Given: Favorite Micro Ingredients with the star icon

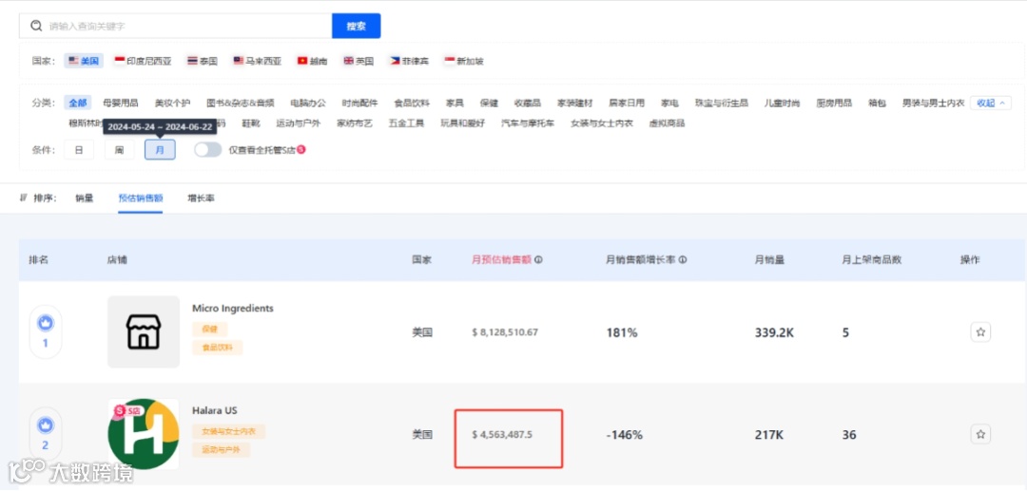Looking at the screenshot, I should click(980, 332).
